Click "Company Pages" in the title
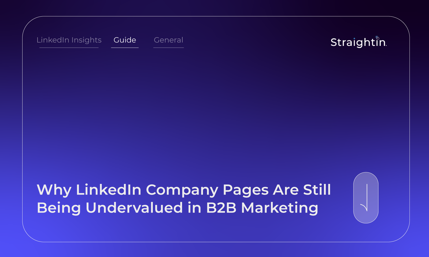Image resolution: width=429 pixels, height=257 pixels. click(207, 190)
